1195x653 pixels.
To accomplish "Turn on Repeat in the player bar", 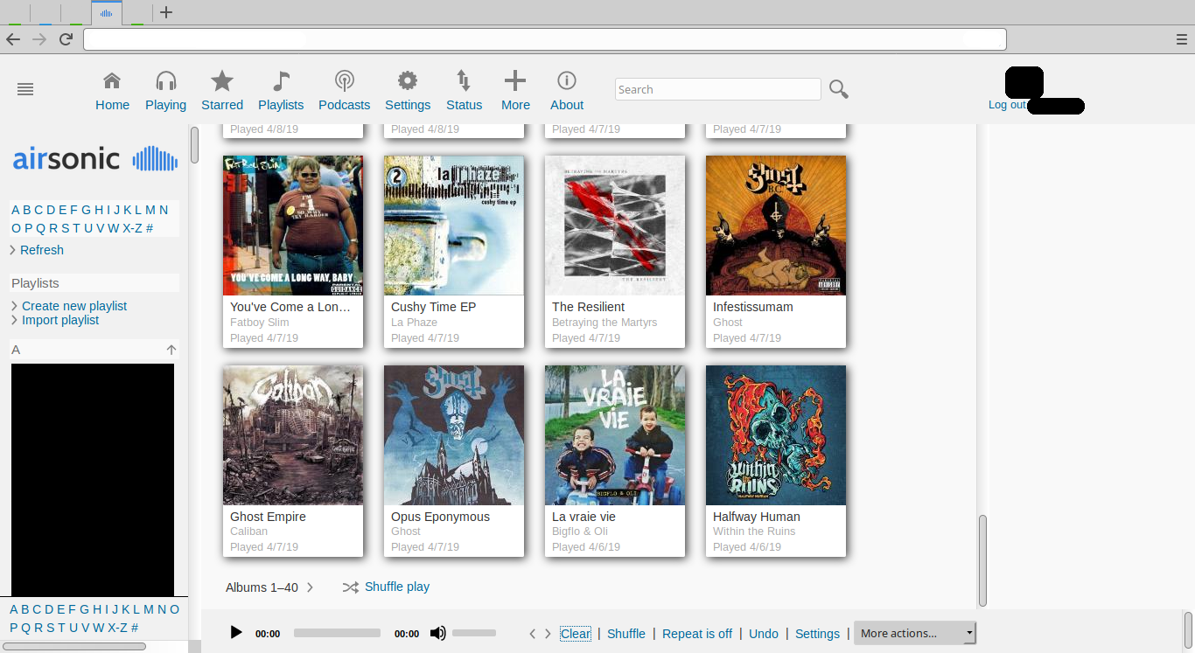I will pos(696,633).
